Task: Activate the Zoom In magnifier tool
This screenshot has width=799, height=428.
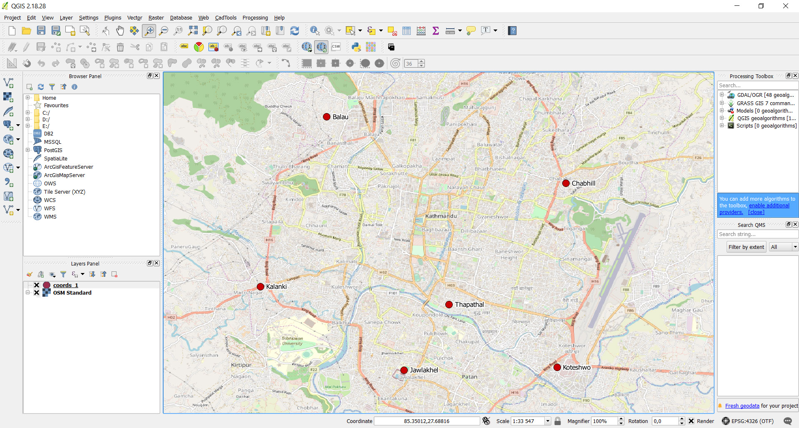Action: click(149, 31)
